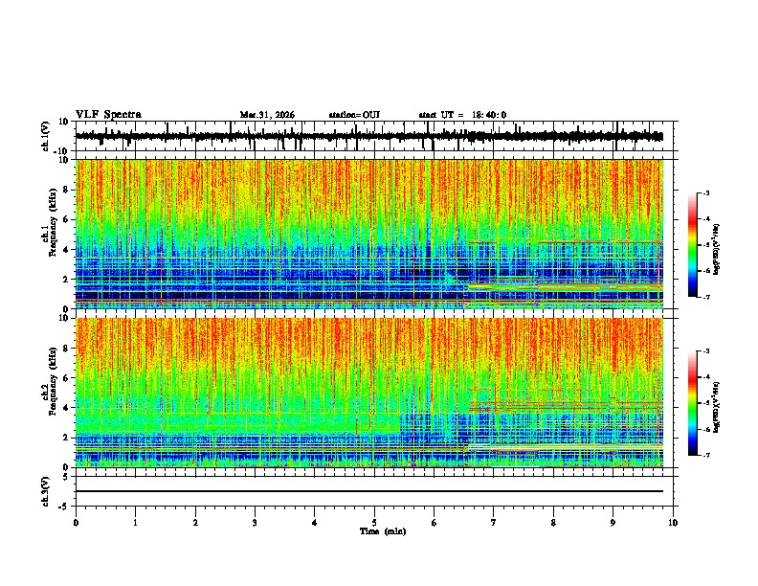Click the "0" tick on the time axis

pos(76,523)
